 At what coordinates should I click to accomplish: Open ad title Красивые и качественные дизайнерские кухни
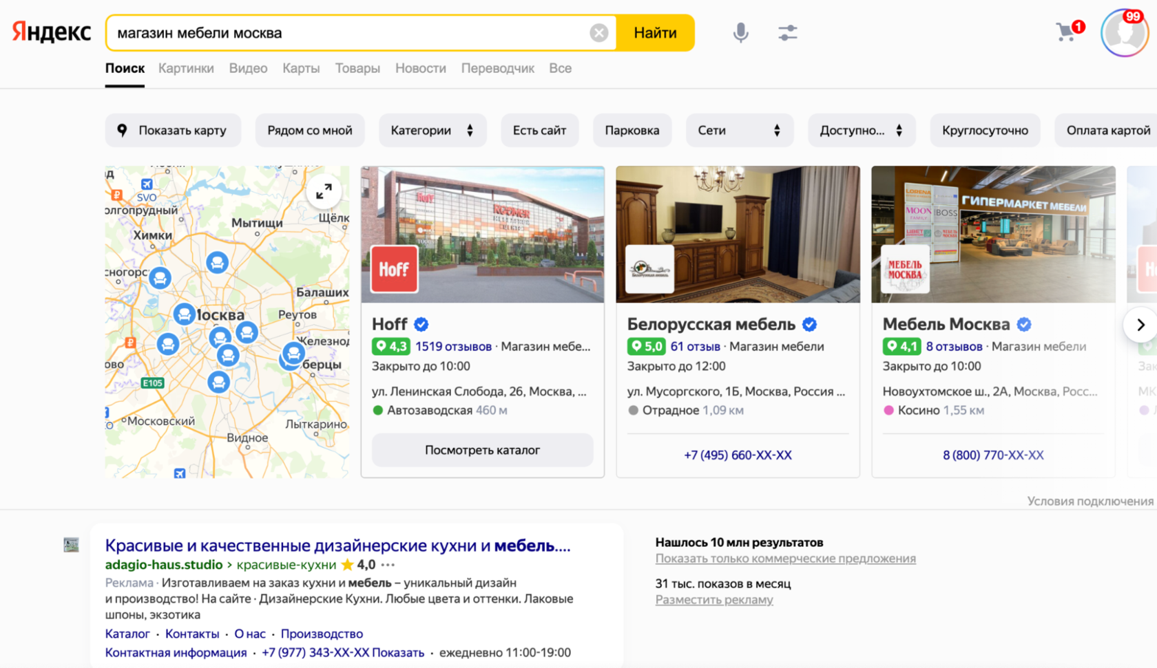(337, 546)
